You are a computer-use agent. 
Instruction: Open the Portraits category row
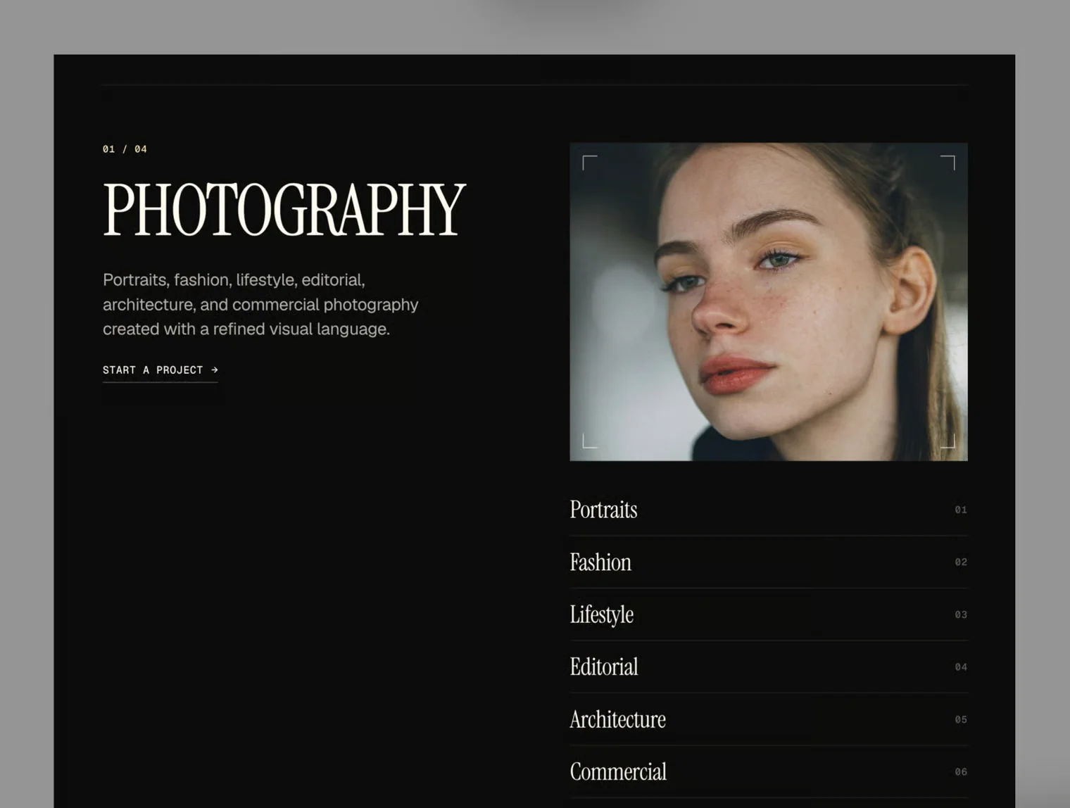[769, 510]
